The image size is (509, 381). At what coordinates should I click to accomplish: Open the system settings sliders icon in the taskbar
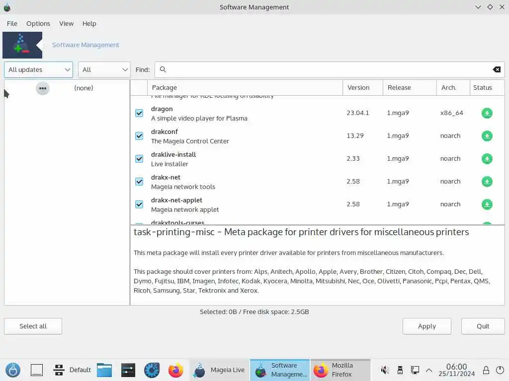[128, 370]
